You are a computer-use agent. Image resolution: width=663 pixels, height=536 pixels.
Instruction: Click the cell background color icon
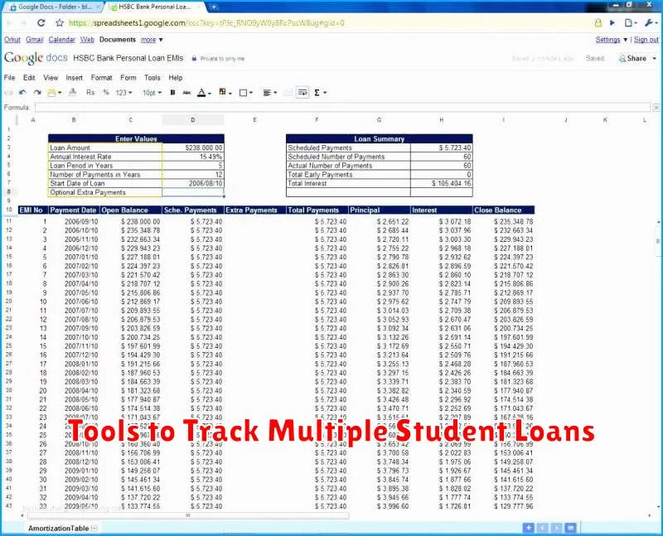coord(222,92)
